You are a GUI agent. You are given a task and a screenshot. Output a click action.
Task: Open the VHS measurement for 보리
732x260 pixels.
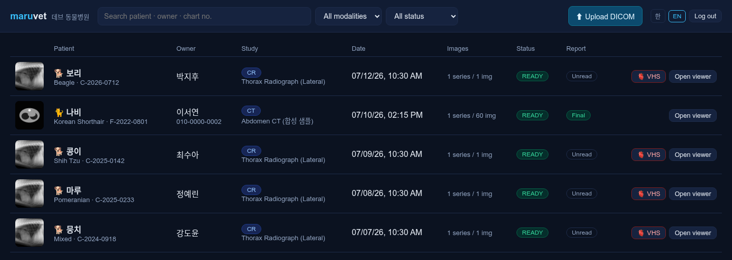click(649, 76)
